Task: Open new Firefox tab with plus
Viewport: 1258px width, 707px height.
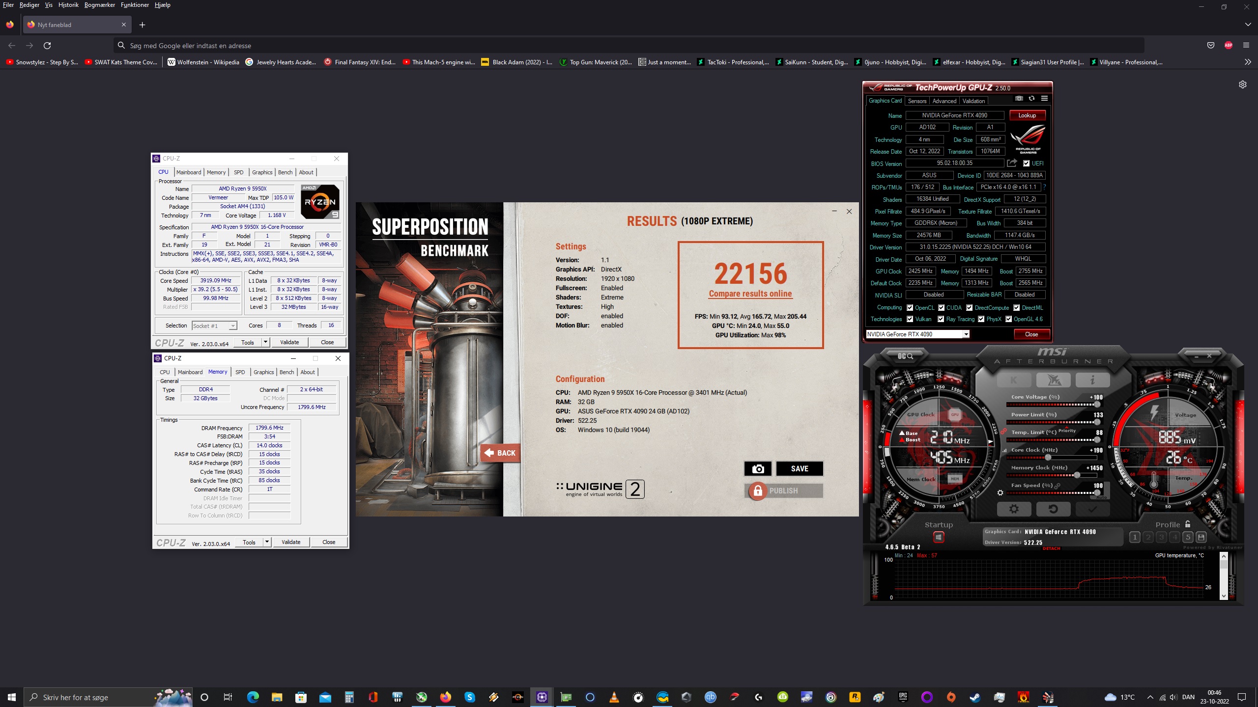Action: [x=142, y=25]
